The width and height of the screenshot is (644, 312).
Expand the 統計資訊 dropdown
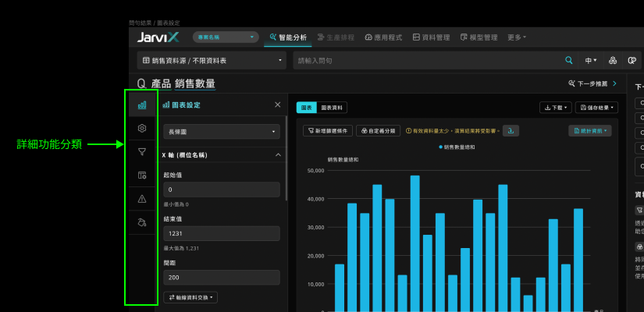click(x=590, y=131)
